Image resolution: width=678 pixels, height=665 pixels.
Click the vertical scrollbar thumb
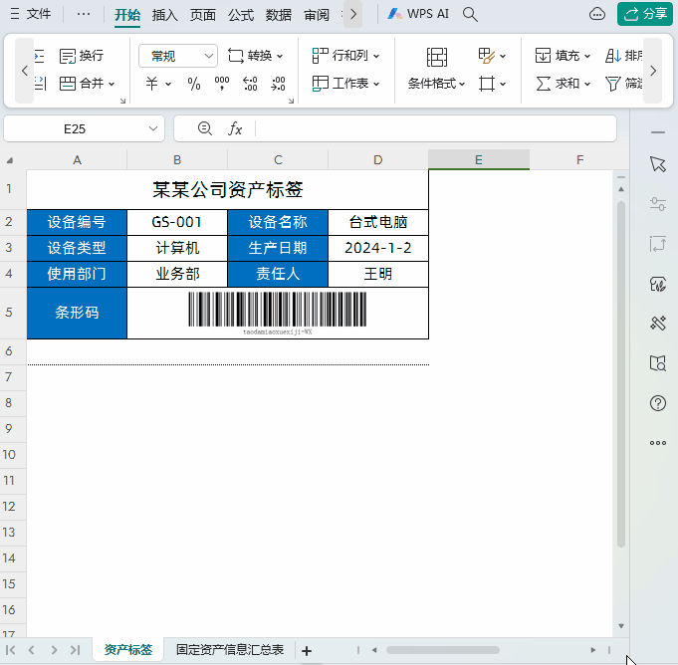(621, 374)
